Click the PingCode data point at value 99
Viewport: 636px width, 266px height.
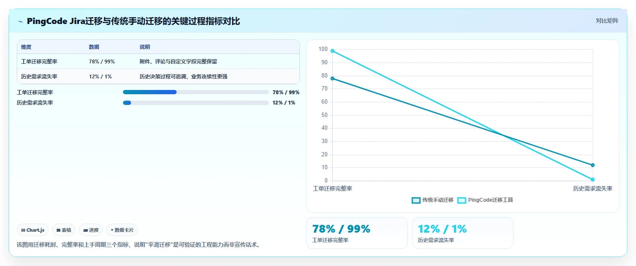click(332, 51)
